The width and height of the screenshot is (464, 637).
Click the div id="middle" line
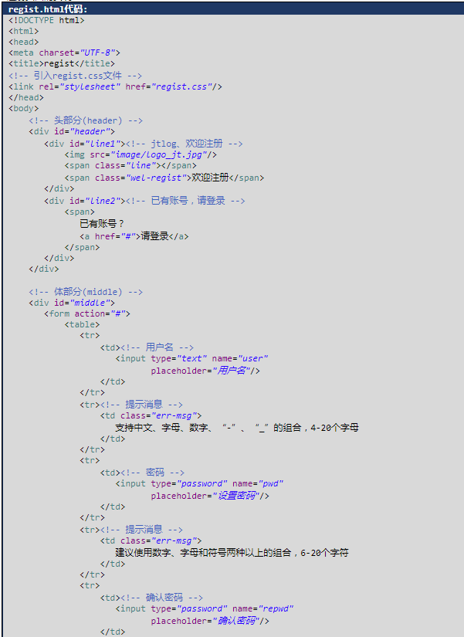point(72,303)
